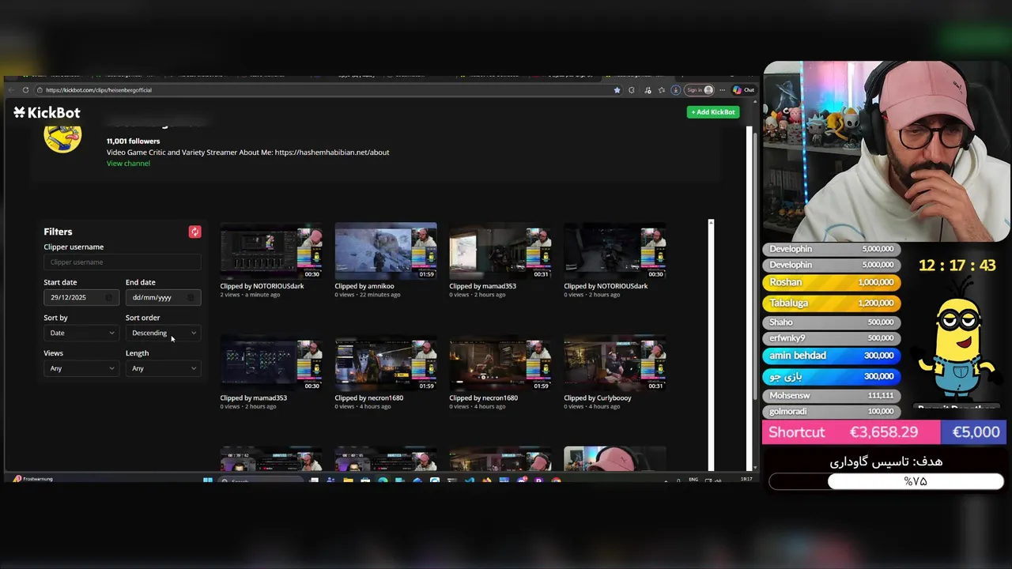Open the Sort by Date dropdown
1012x569 pixels.
(81, 333)
